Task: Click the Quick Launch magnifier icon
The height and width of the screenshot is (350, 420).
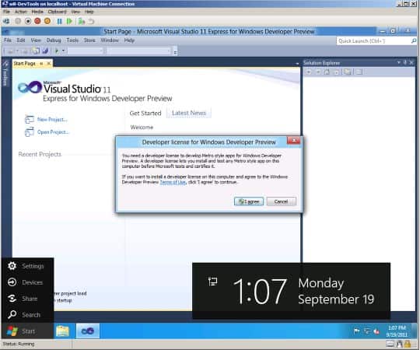Action: (x=414, y=41)
